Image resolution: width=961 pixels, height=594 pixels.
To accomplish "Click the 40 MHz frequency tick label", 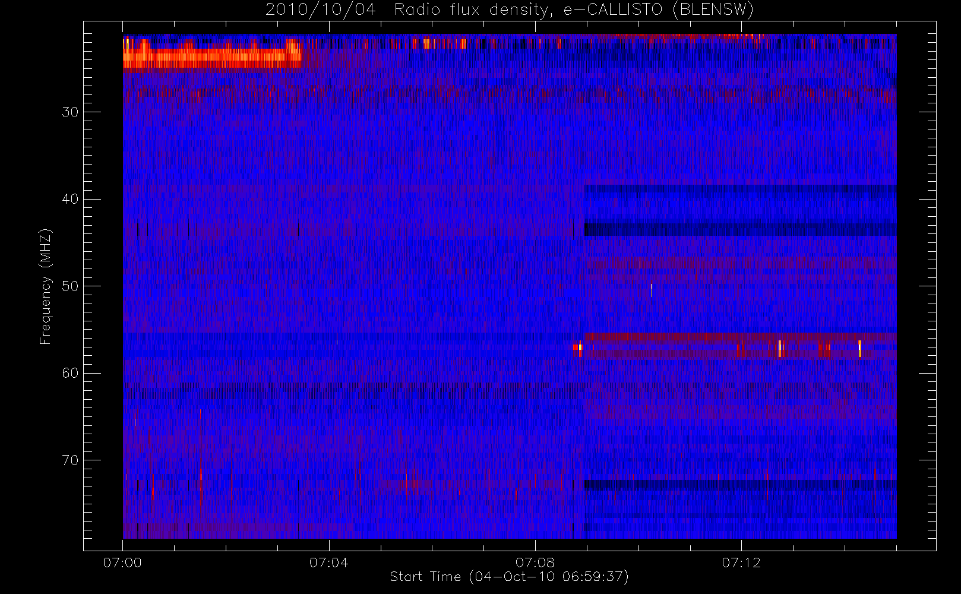I will (x=70, y=199).
